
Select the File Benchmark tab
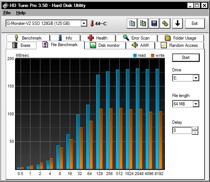61,45
